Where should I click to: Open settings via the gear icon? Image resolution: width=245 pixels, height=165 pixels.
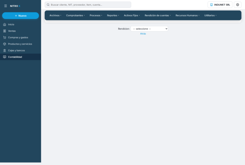(238, 5)
